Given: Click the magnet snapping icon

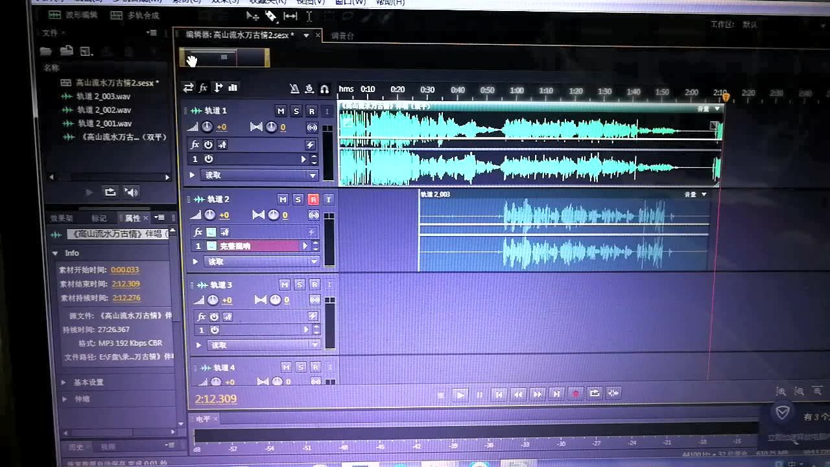Looking at the screenshot, I should (324, 89).
